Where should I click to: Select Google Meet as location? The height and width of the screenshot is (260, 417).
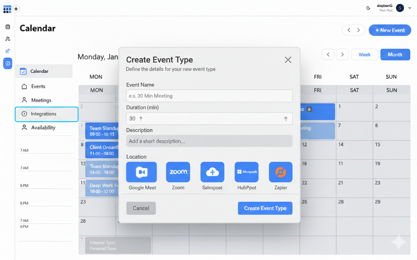[141, 172]
